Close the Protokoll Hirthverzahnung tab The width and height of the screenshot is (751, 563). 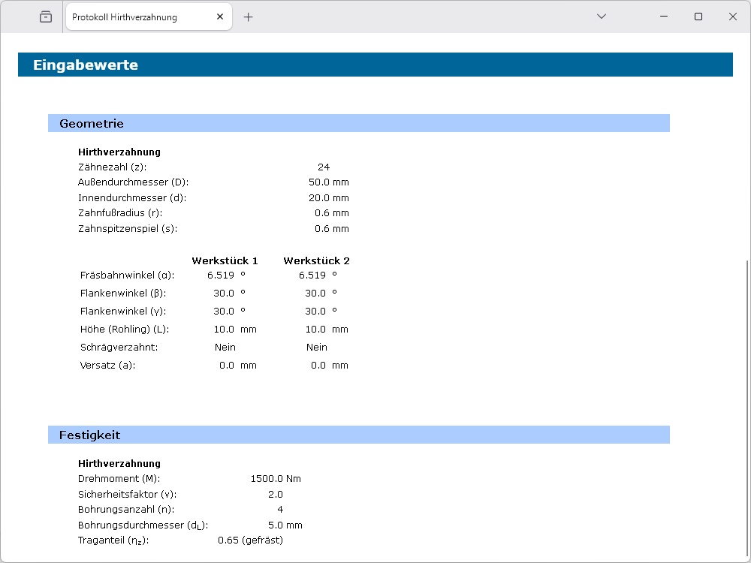220,17
